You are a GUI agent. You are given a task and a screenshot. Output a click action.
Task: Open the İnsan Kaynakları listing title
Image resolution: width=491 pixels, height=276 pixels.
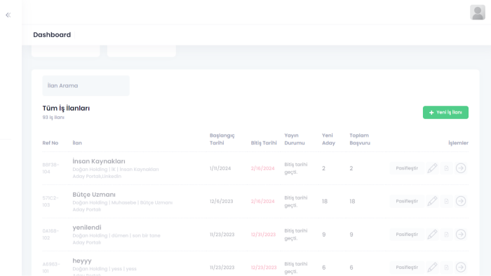click(99, 161)
